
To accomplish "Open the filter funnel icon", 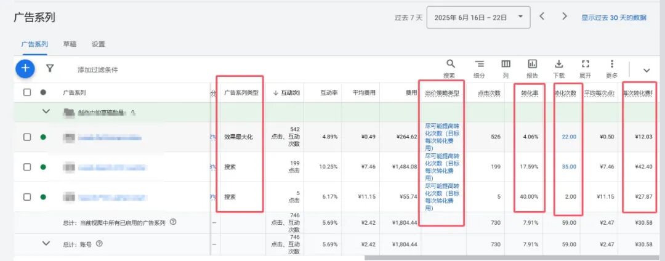I will (50, 68).
